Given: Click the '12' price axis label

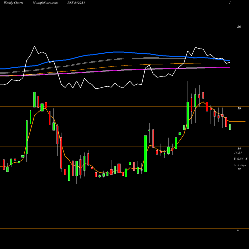Looking at the screenshot, I should tap(239, 169).
